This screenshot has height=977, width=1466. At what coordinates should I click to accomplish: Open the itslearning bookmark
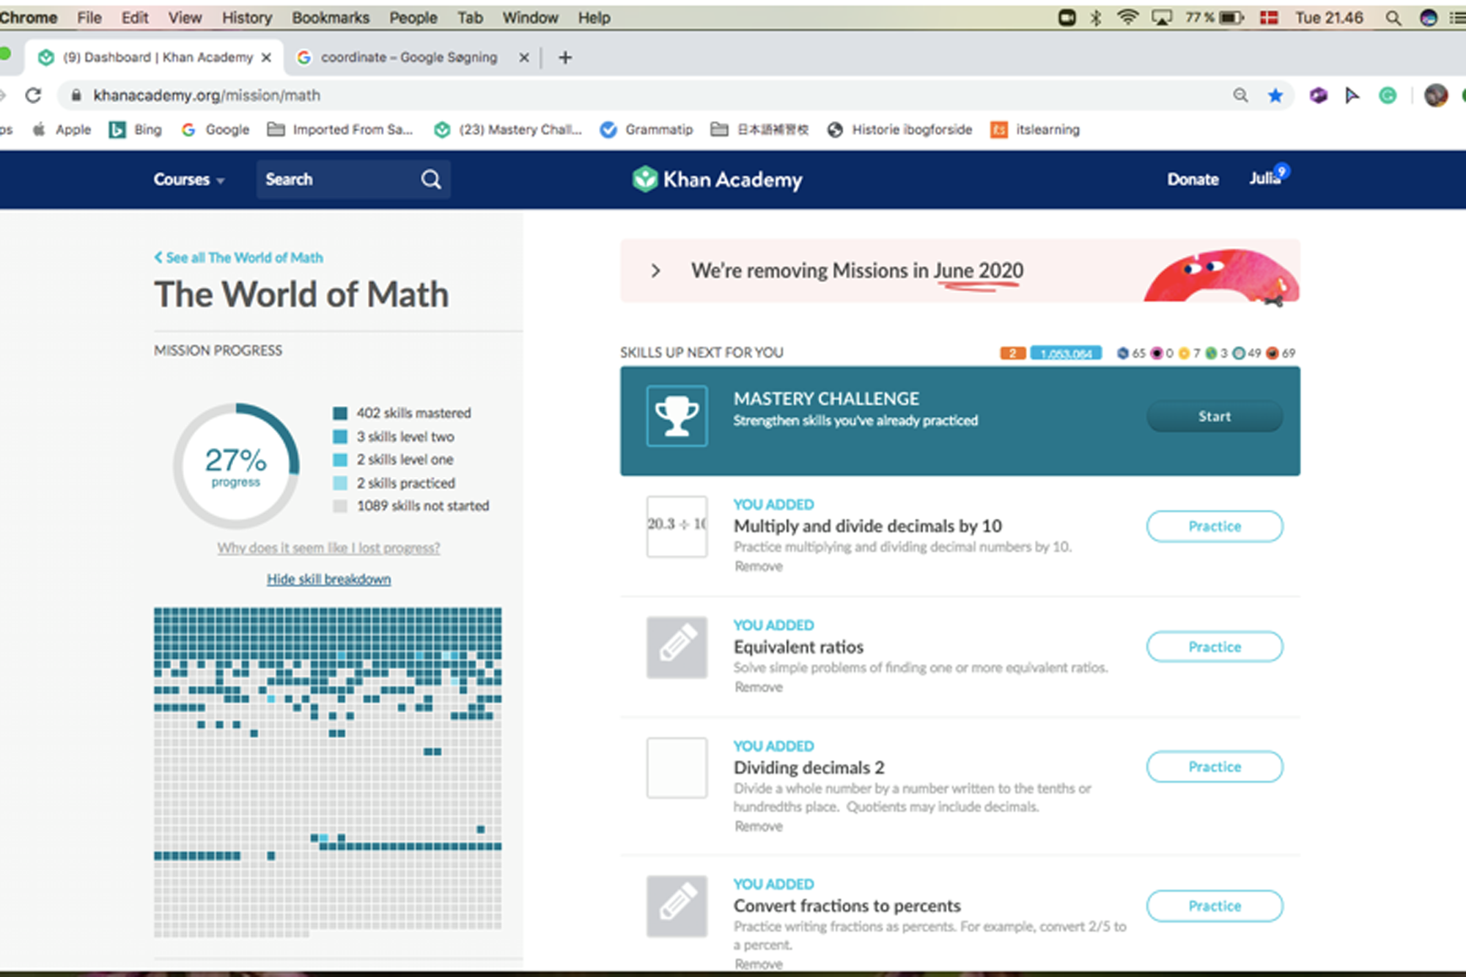pos(1035,130)
